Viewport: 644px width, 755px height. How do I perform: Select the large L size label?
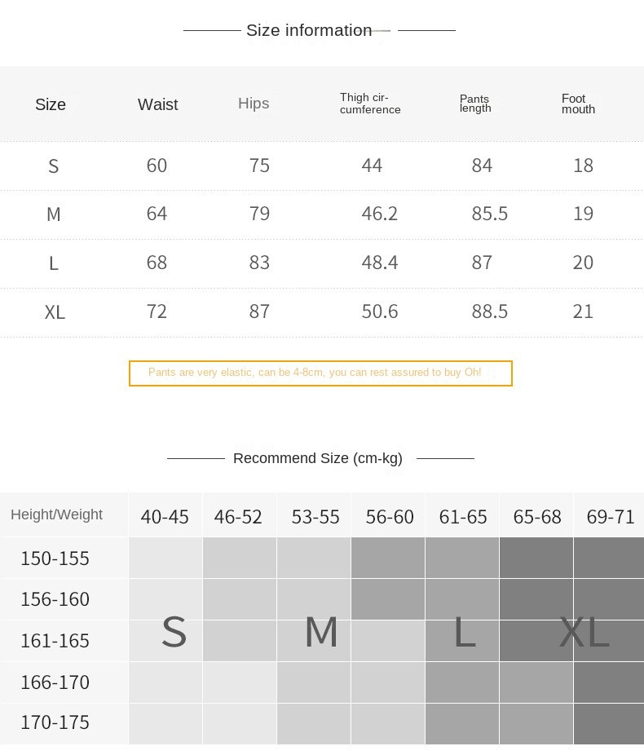click(x=465, y=632)
